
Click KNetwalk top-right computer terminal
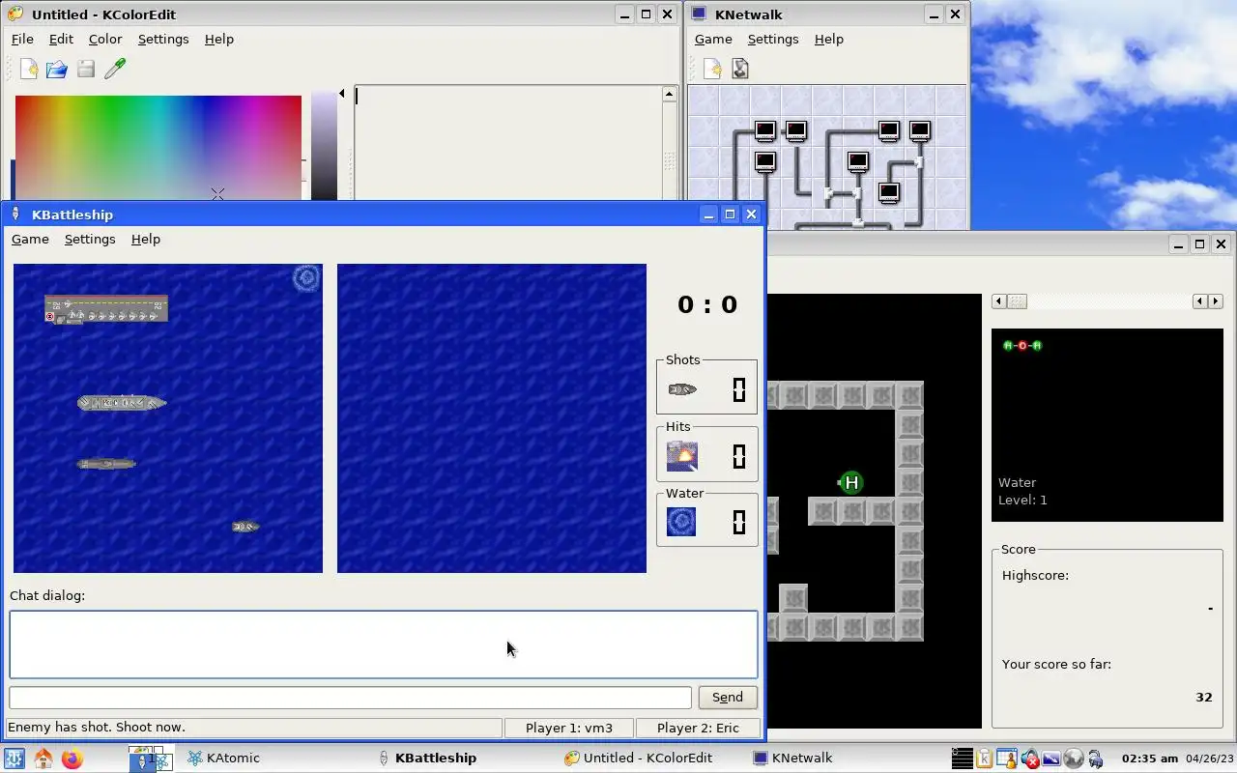(x=920, y=130)
